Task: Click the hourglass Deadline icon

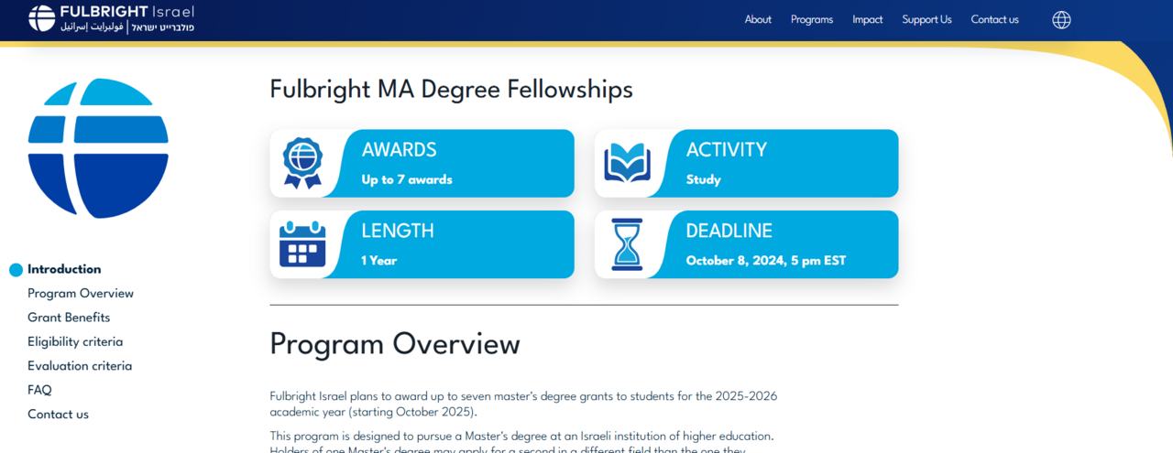Action: point(627,244)
